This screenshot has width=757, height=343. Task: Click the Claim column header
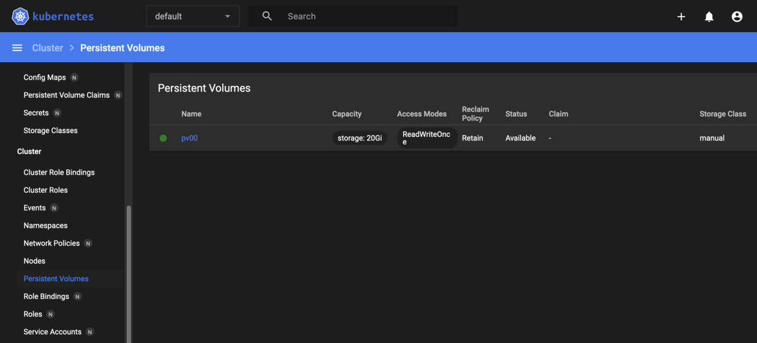click(558, 114)
